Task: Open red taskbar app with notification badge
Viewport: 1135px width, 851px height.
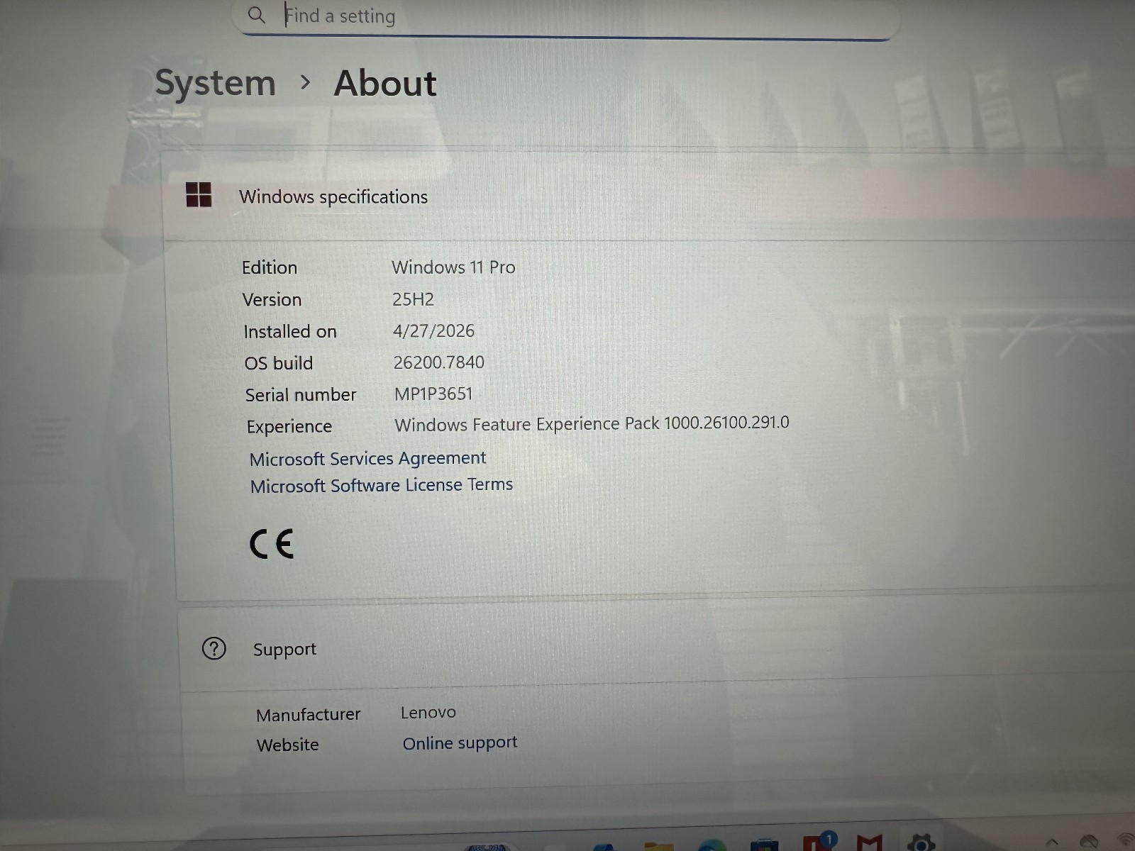Action: coord(819,842)
